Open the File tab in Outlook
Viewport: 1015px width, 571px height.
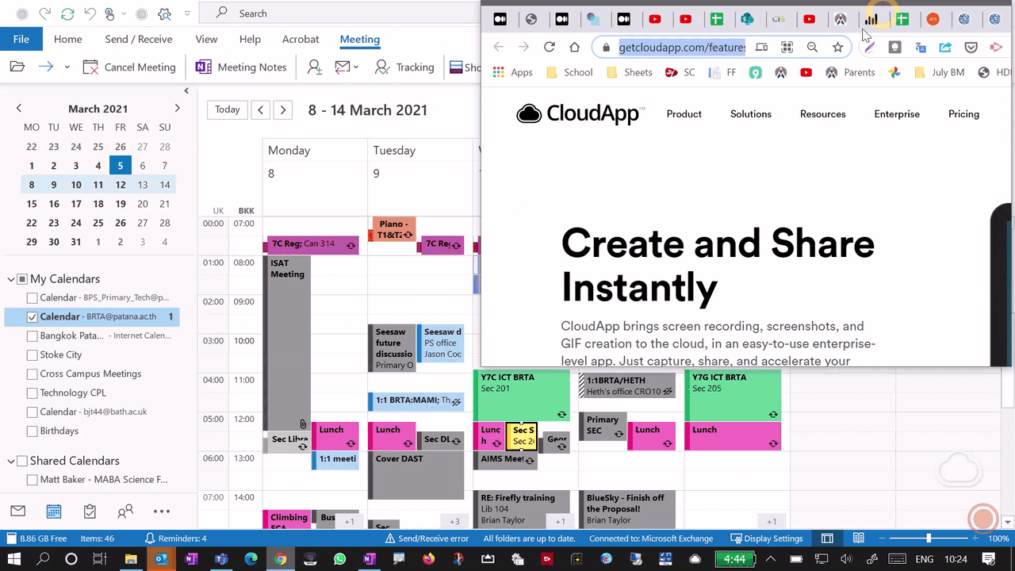(x=21, y=39)
